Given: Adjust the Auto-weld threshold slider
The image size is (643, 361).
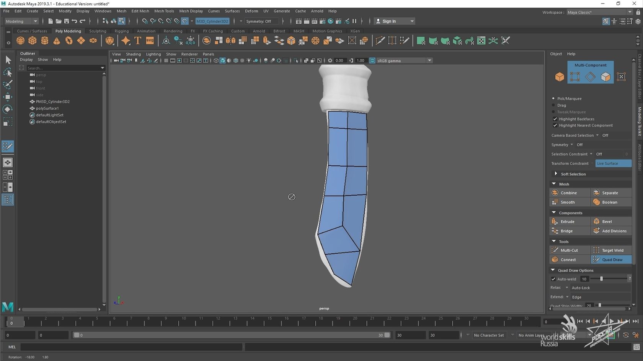Looking at the screenshot, I should point(601,279).
